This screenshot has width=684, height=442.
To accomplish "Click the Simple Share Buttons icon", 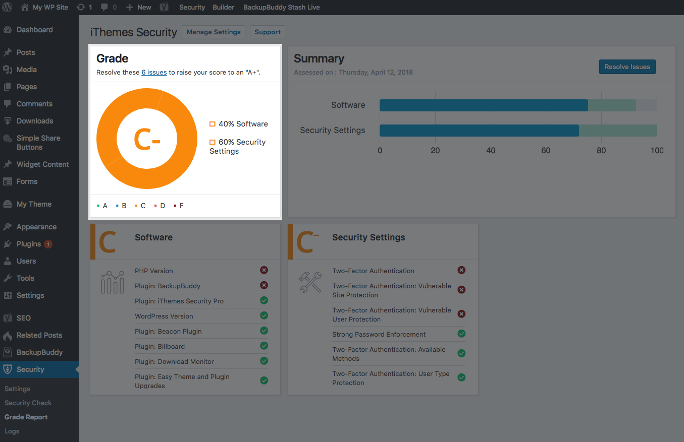I will tap(8, 138).
